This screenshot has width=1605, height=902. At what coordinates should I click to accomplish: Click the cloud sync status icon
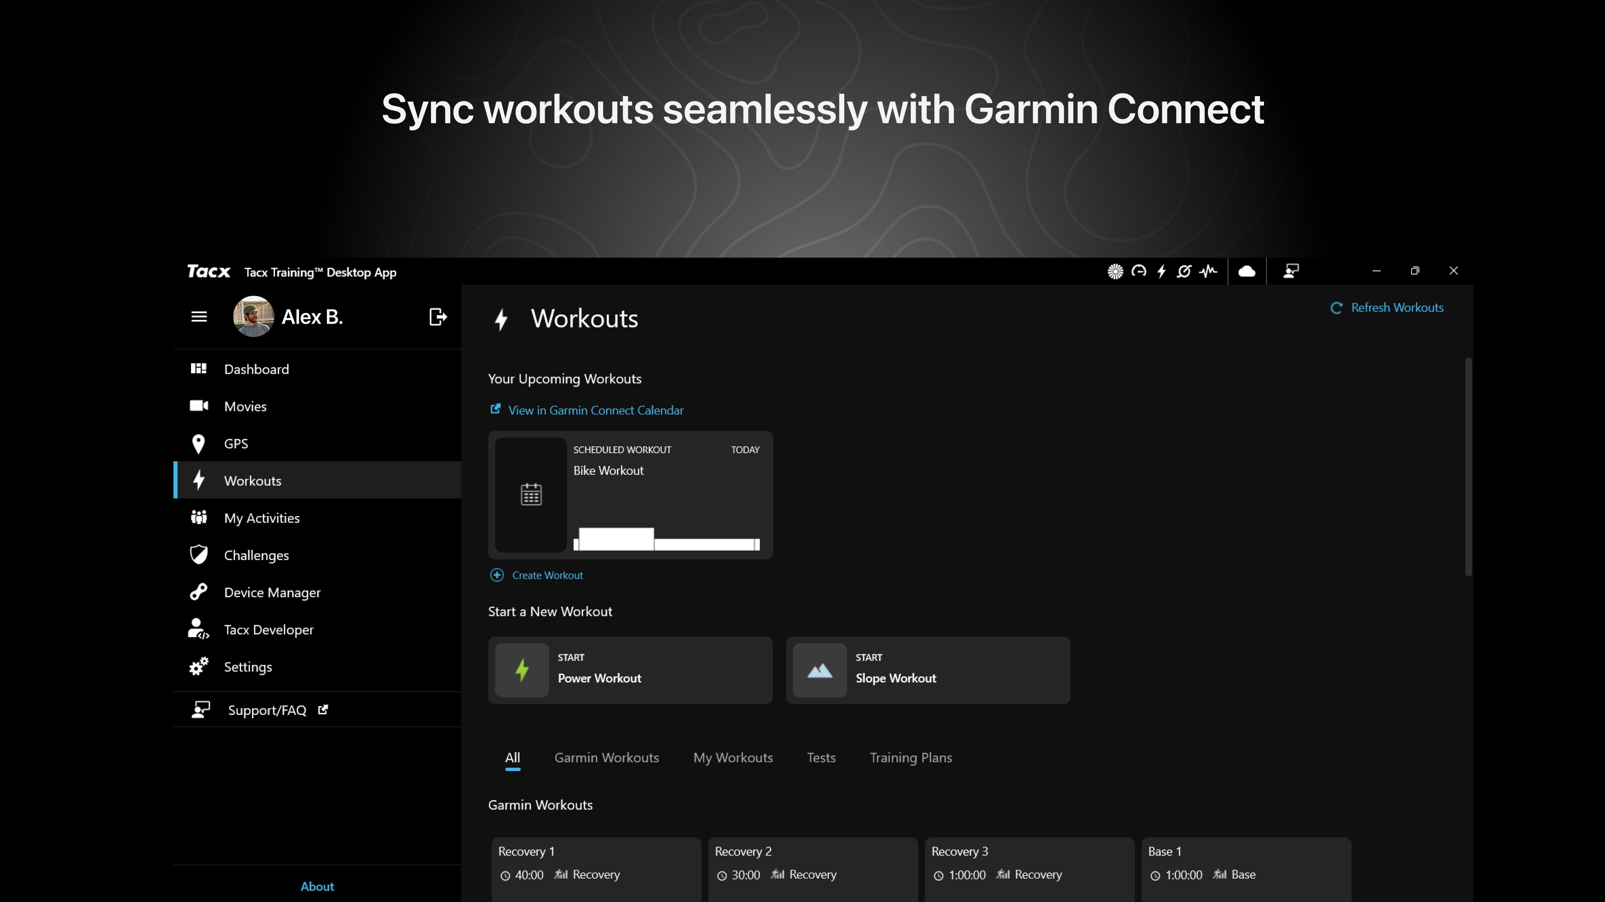point(1247,271)
